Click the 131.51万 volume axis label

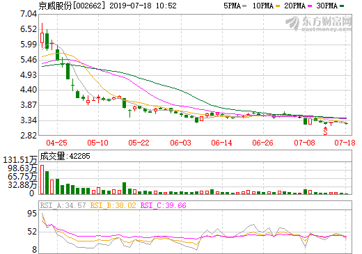20,160
